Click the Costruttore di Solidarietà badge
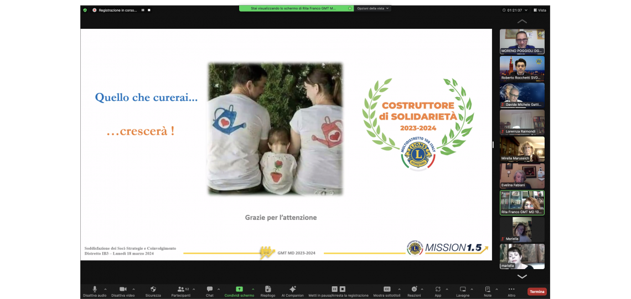 418,124
